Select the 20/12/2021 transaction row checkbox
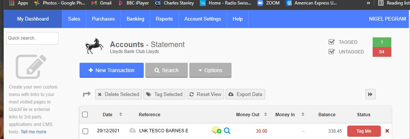410x139 pixels. pyautogui.click(x=85, y=131)
